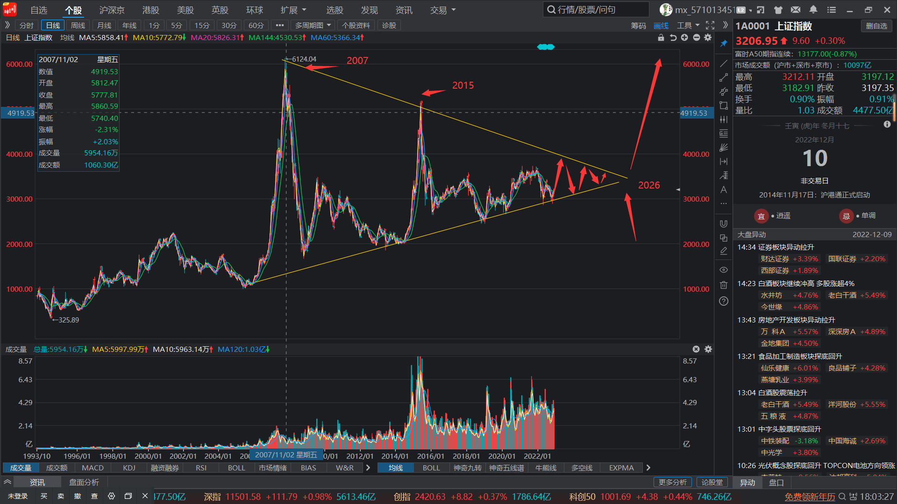Select the regression channel tool
Screen dimensions: 897x504
click(x=724, y=175)
